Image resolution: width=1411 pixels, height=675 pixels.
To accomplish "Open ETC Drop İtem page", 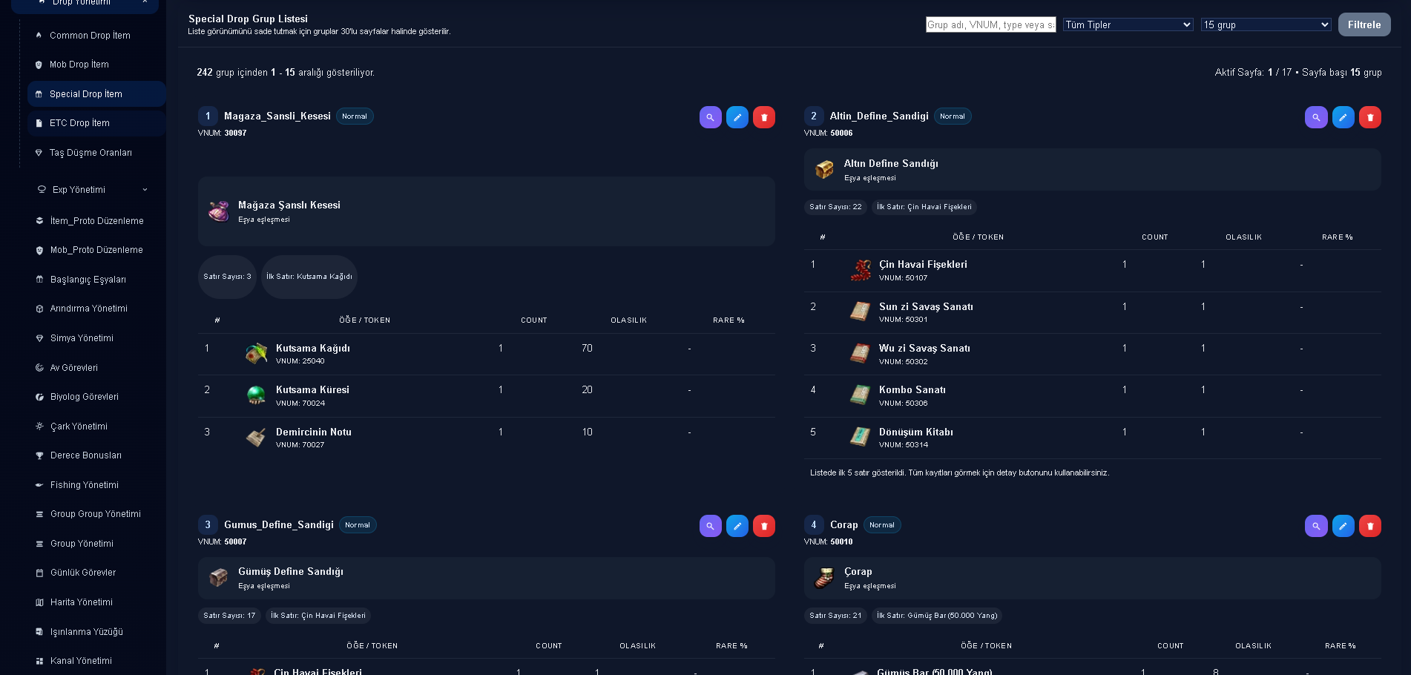I will pos(96,123).
